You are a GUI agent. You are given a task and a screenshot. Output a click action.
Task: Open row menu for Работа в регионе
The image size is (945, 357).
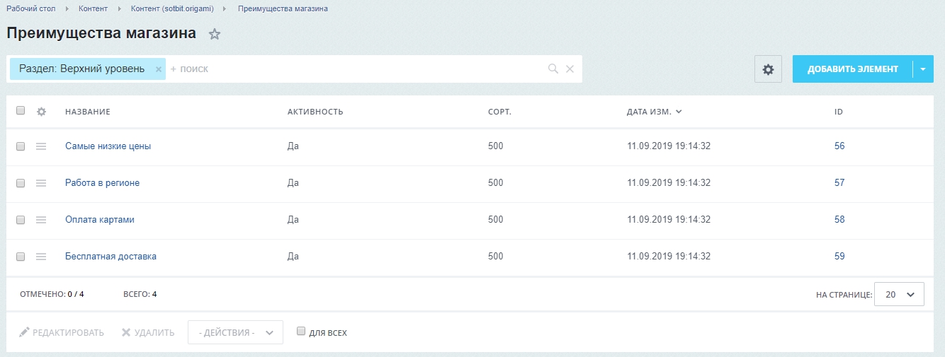41,183
